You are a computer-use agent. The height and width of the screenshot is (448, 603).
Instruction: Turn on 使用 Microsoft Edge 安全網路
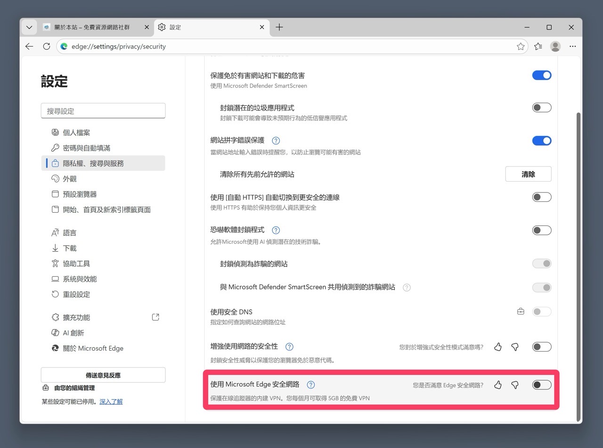[x=541, y=384]
